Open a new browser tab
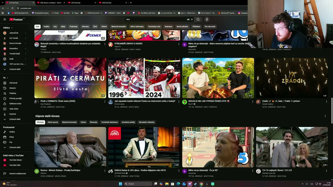 131,3
